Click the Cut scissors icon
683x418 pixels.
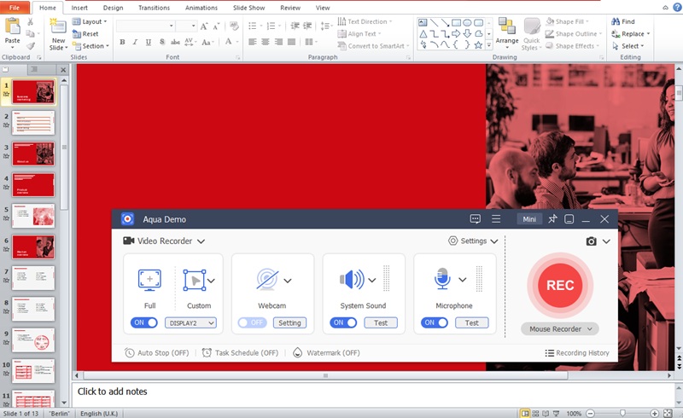(x=30, y=21)
